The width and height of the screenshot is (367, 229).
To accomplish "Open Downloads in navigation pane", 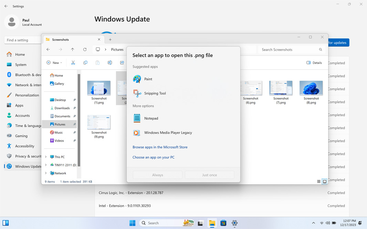I will tap(62, 108).
